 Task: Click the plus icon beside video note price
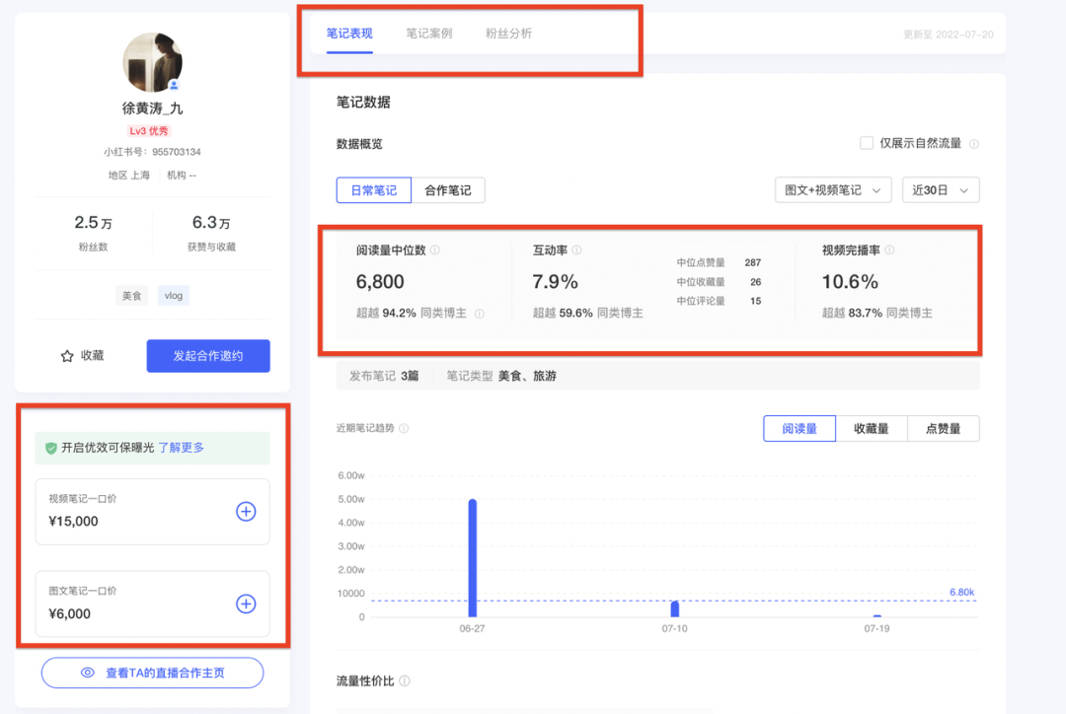click(246, 511)
